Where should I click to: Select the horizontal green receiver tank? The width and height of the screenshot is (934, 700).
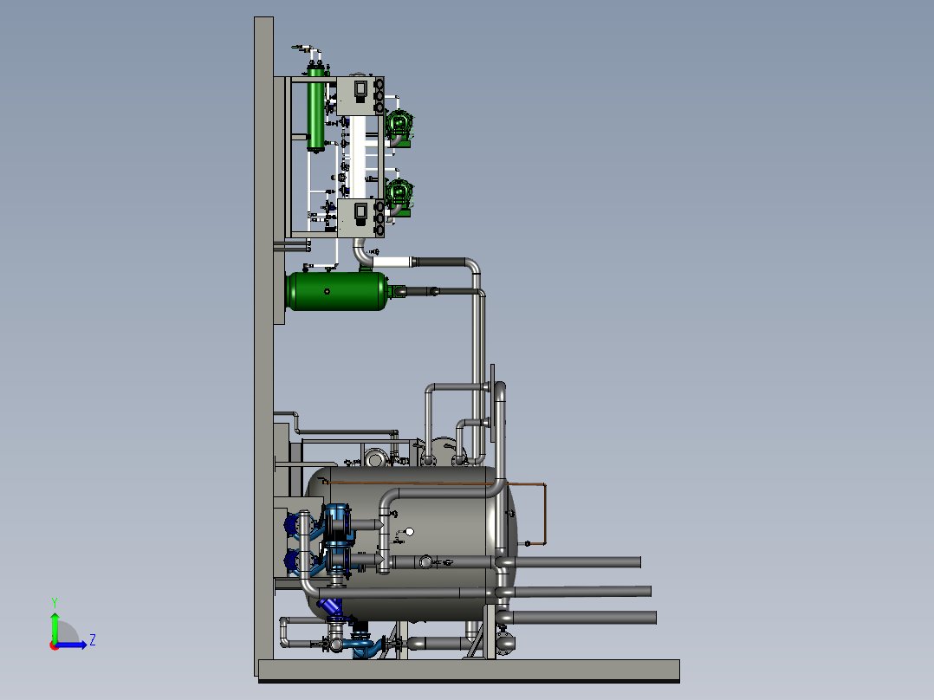point(336,291)
